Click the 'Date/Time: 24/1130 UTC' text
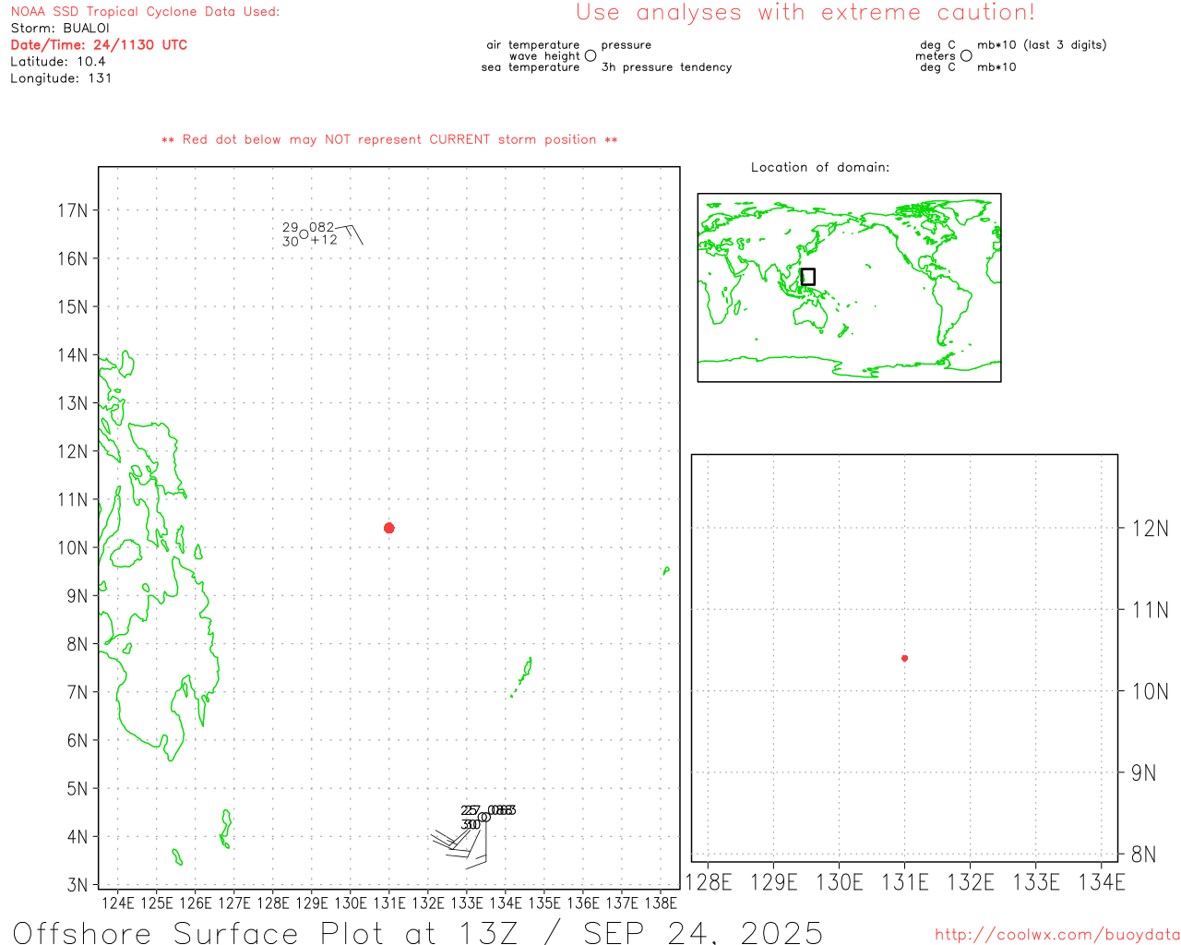 coord(99,45)
